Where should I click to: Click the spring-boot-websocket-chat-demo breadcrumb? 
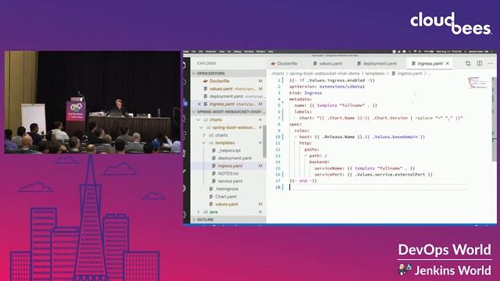pyautogui.click(x=325, y=73)
